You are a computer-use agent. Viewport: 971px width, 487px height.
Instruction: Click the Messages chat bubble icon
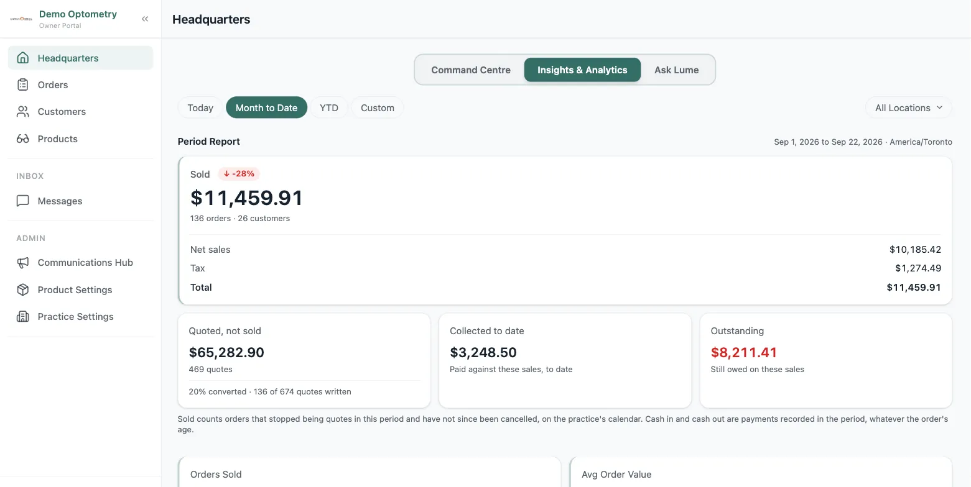tap(23, 201)
